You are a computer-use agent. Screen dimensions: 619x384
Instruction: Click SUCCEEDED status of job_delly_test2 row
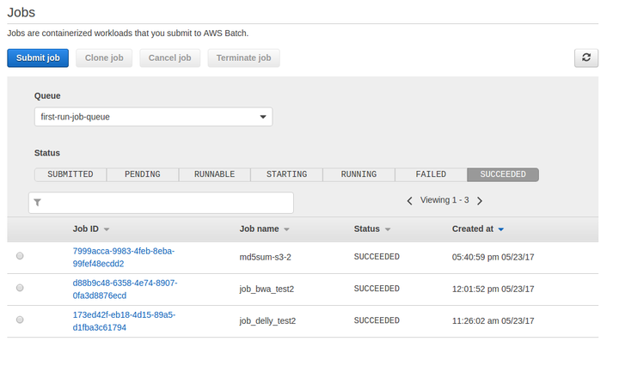tap(377, 320)
